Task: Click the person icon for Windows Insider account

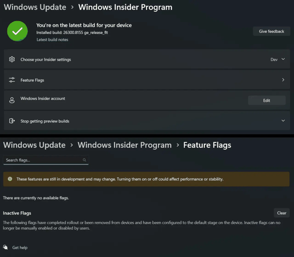Action: coord(12,100)
